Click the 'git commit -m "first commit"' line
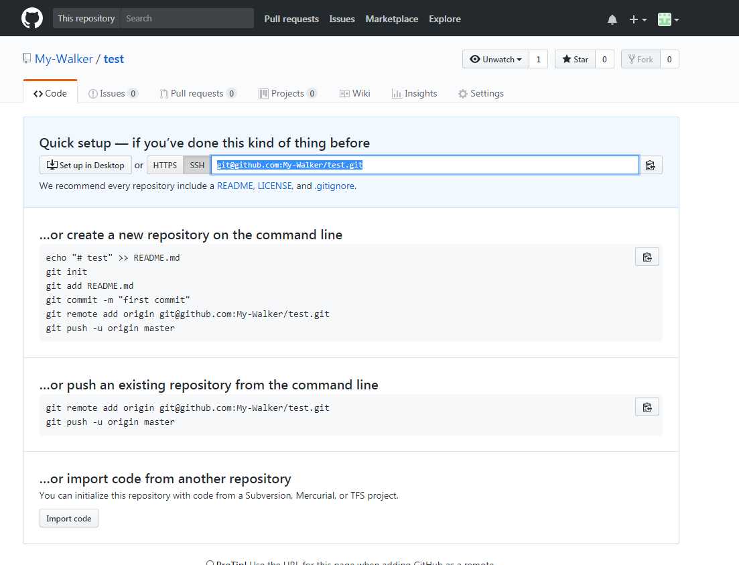Viewport: 739px width, 565px height. 118,300
